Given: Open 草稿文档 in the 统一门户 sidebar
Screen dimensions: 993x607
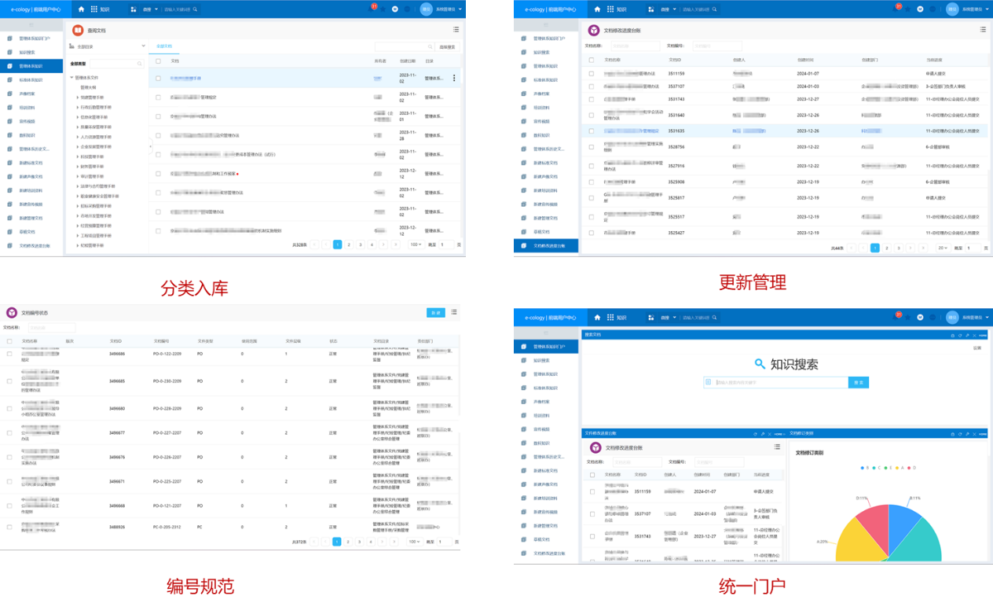Looking at the screenshot, I should 541,539.
